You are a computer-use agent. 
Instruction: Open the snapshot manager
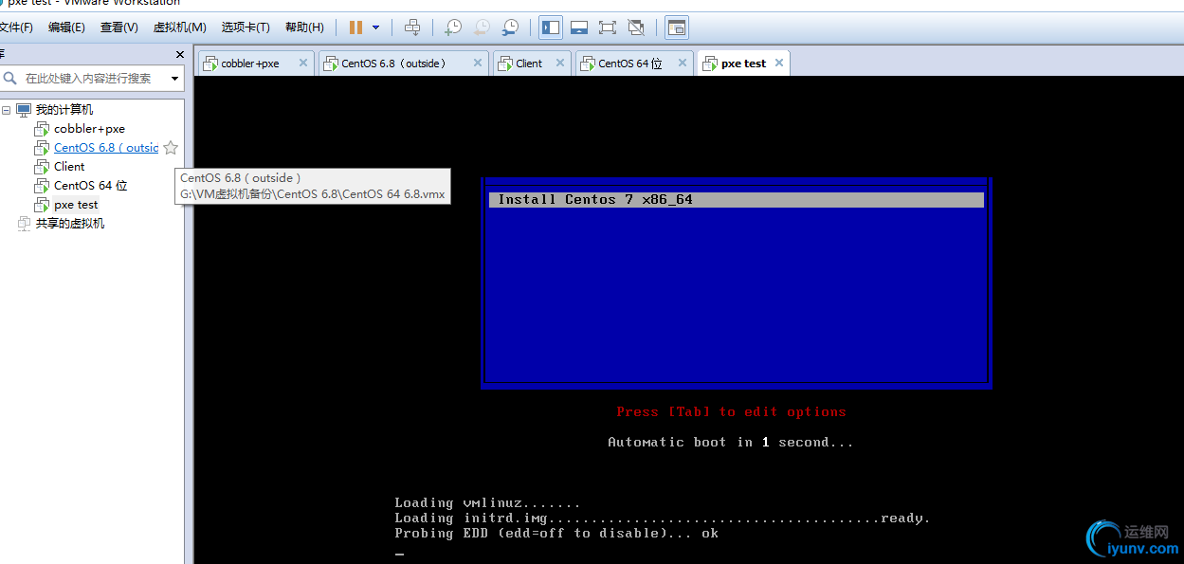pos(510,27)
